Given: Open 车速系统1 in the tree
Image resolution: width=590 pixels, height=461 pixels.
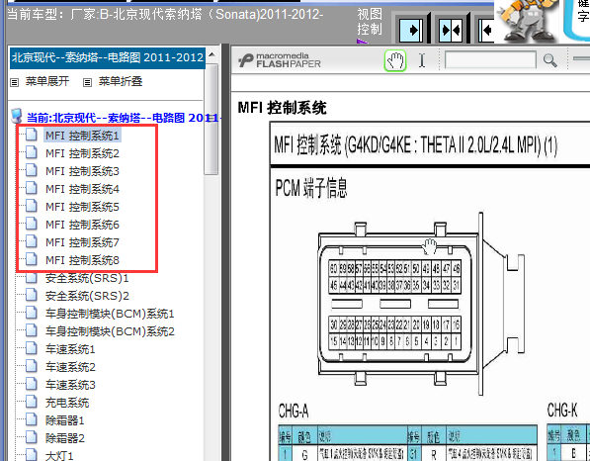Looking at the screenshot, I should (x=70, y=349).
